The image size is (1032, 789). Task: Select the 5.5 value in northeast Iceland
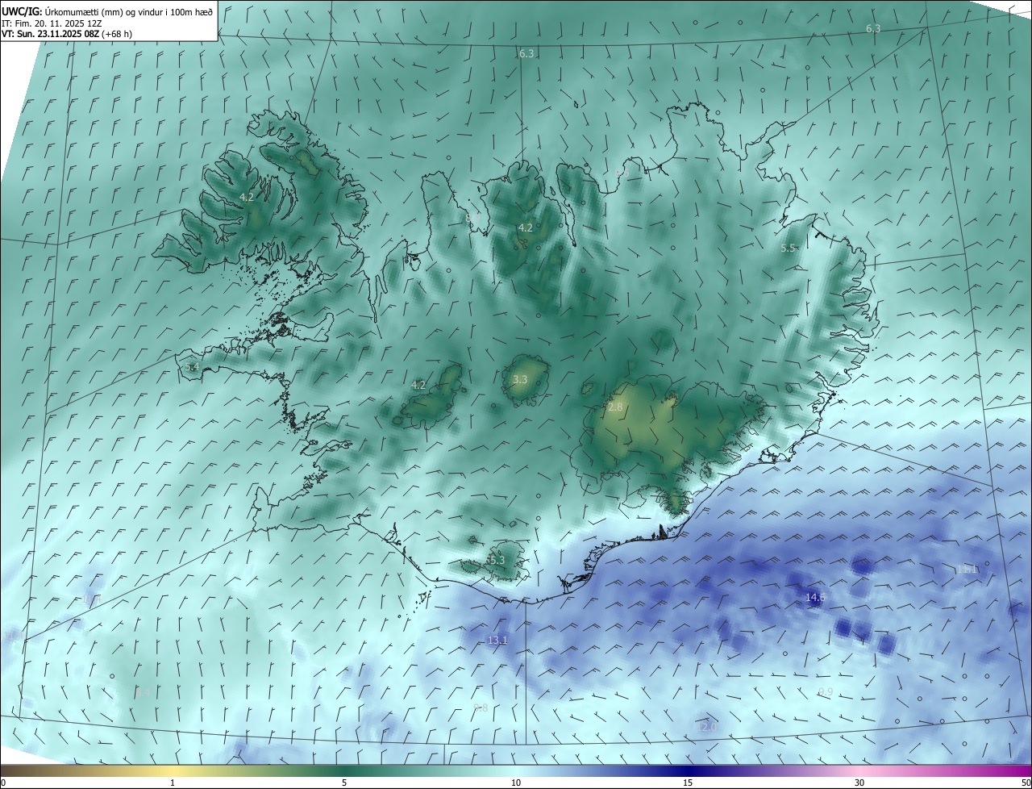[x=789, y=248]
